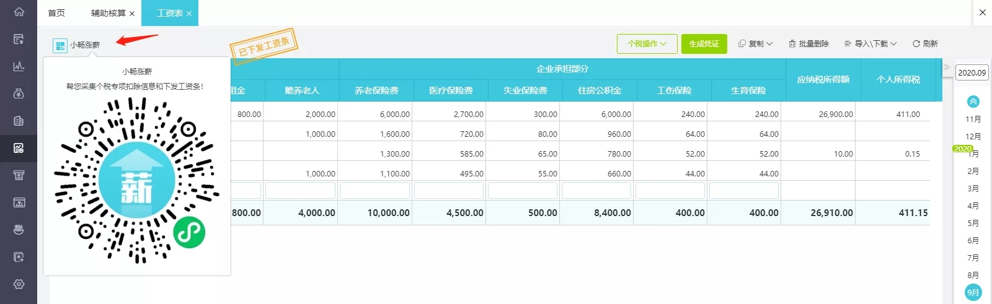The width and height of the screenshot is (992, 304).
Task: Close the 辅助核算 tab
Action: (x=132, y=14)
